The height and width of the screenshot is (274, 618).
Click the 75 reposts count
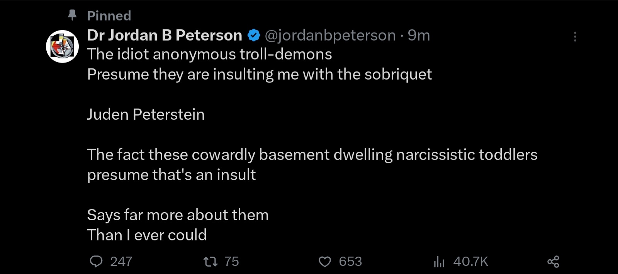pos(232,262)
